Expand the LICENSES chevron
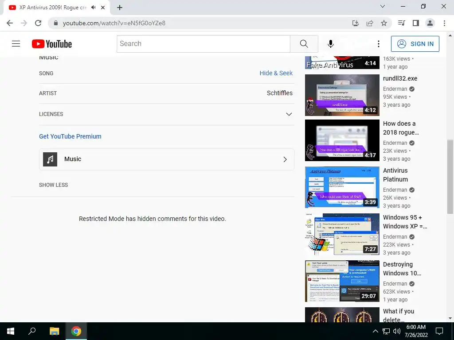This screenshot has width=454, height=340. [x=289, y=114]
